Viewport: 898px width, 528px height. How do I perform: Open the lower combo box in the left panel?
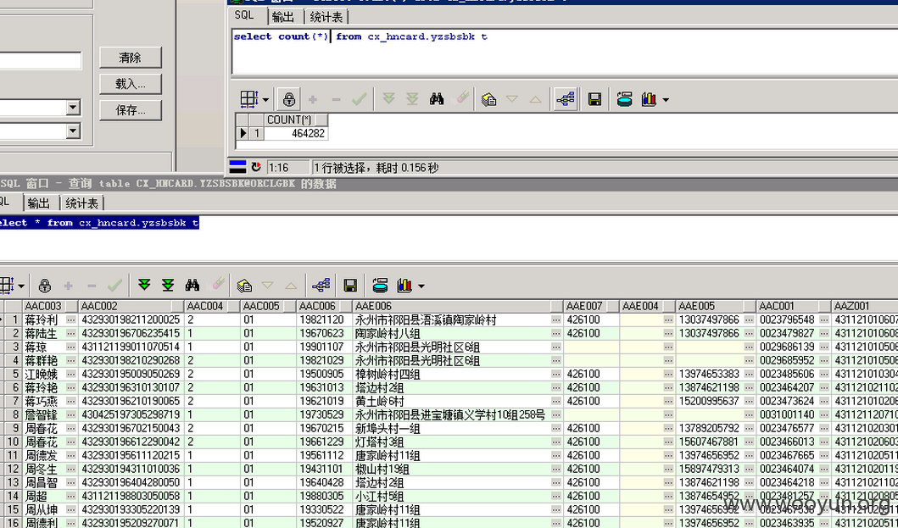point(73,131)
